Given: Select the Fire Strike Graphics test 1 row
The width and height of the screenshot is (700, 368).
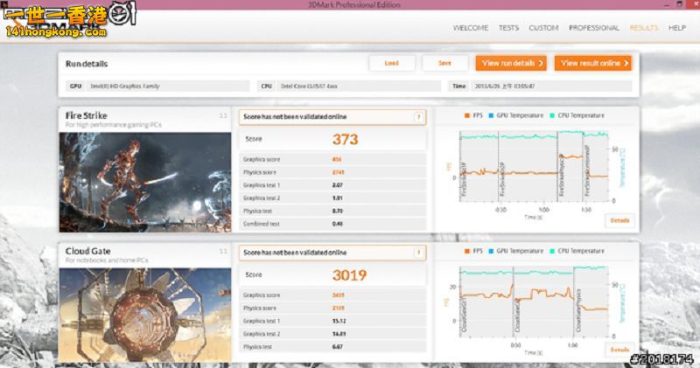Looking at the screenshot, I should (x=332, y=185).
